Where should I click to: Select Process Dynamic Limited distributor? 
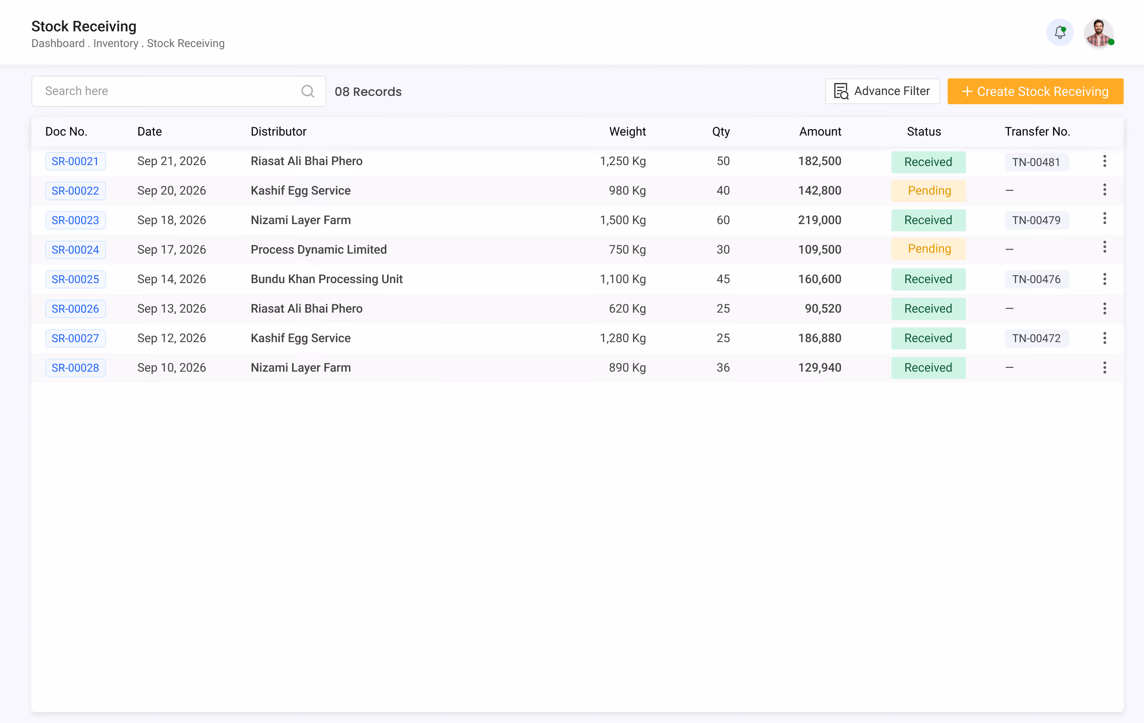[318, 249]
